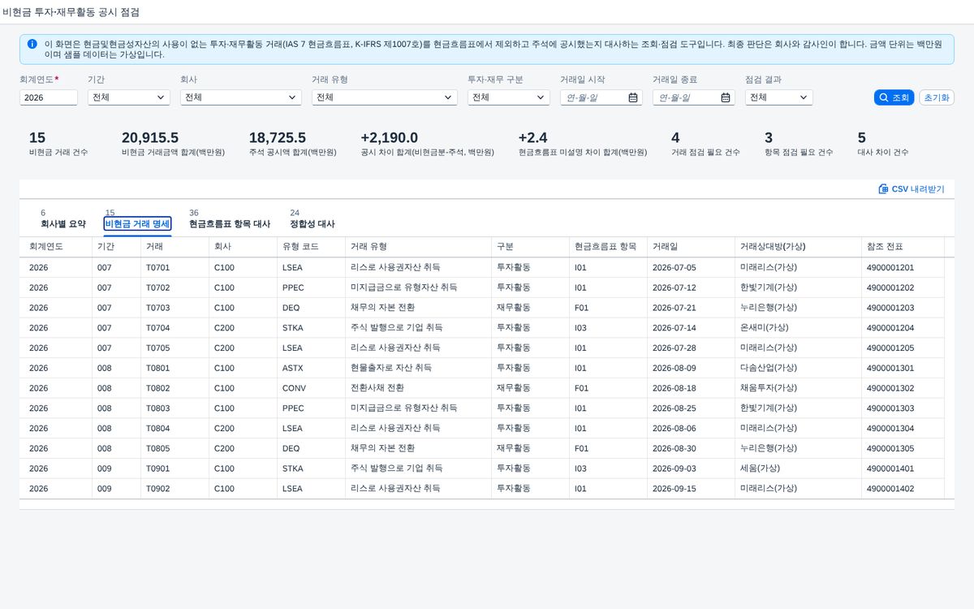974x609 pixels.
Task: Focus the 회계연도 input field
Action: click(49, 97)
